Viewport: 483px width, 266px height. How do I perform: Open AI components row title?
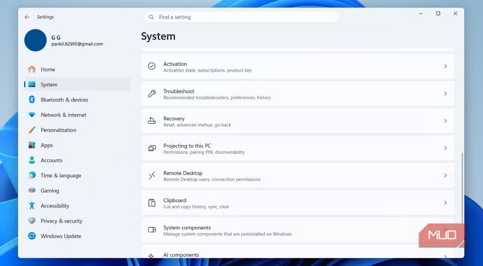[181, 255]
